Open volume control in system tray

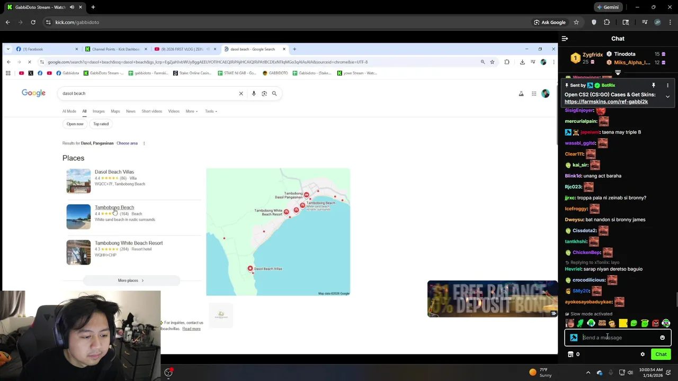[630, 373]
